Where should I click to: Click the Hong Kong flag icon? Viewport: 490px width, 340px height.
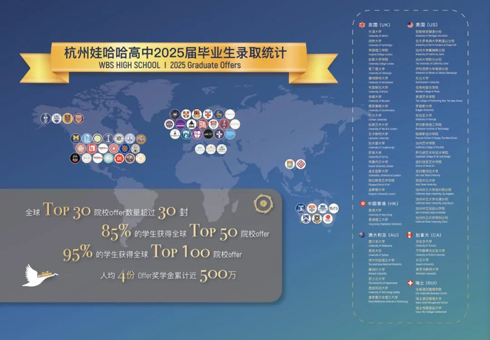click(x=363, y=204)
